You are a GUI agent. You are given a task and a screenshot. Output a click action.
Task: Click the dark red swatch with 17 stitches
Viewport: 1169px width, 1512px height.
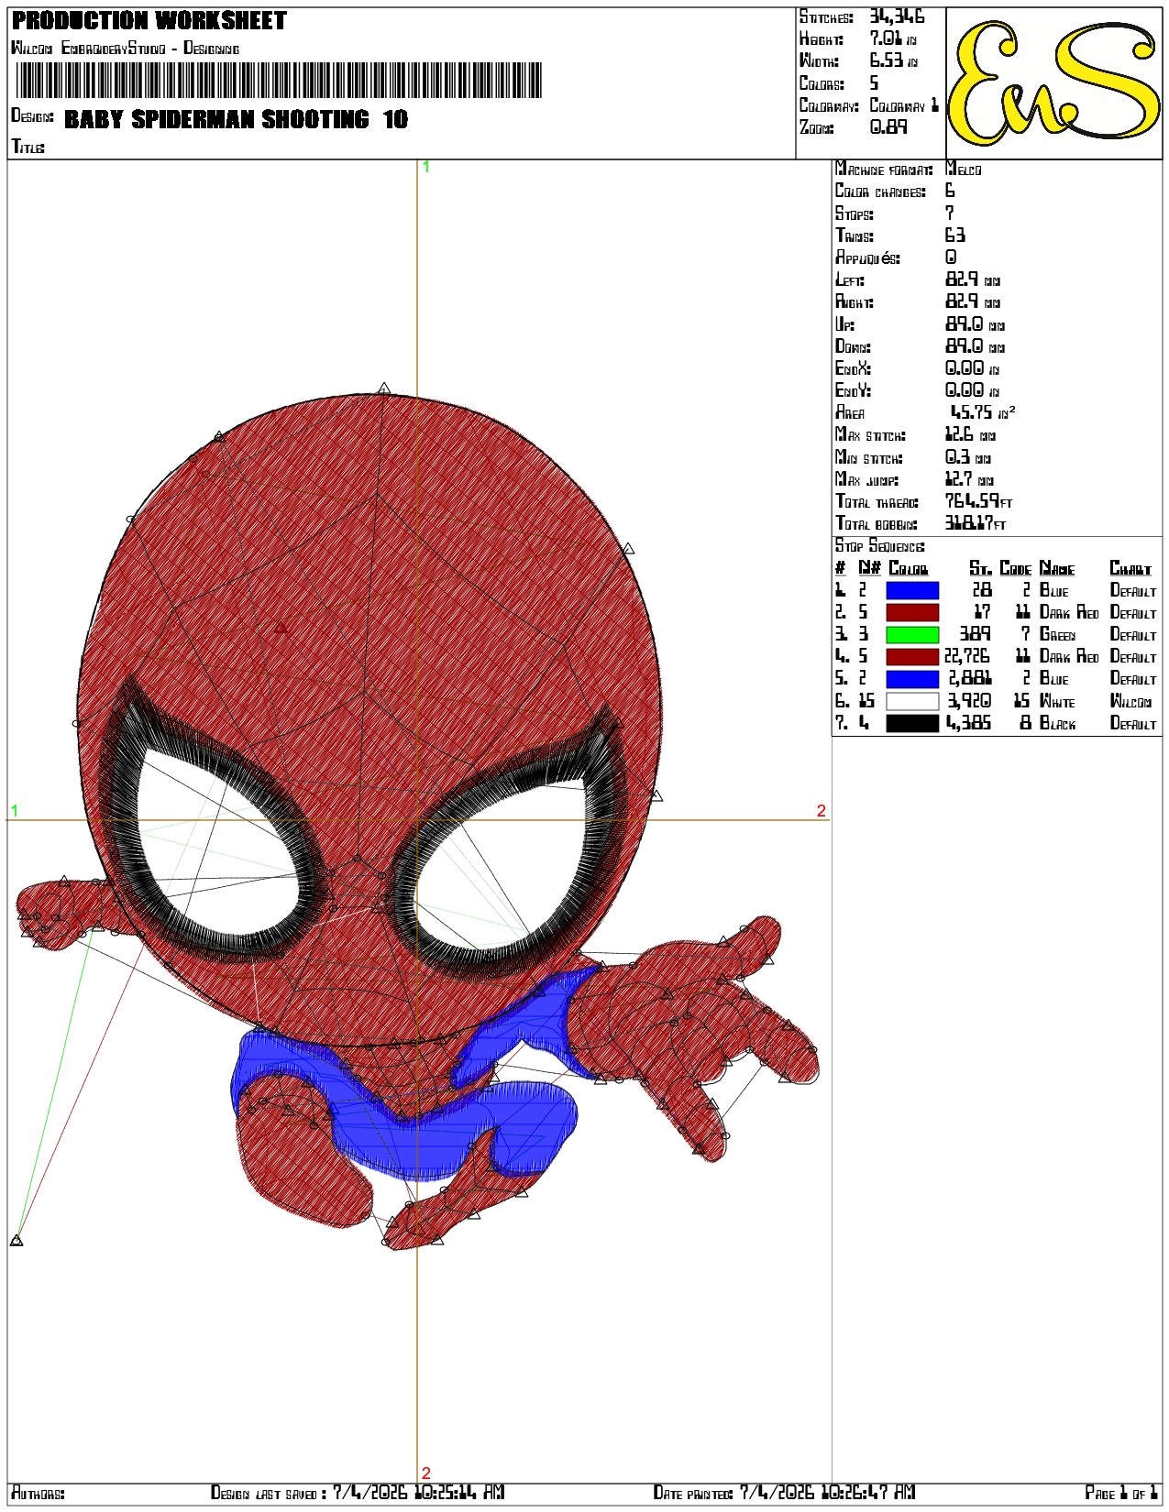point(912,612)
